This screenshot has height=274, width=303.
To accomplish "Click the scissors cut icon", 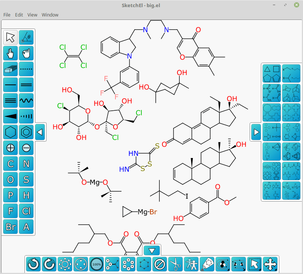I will (175, 264).
